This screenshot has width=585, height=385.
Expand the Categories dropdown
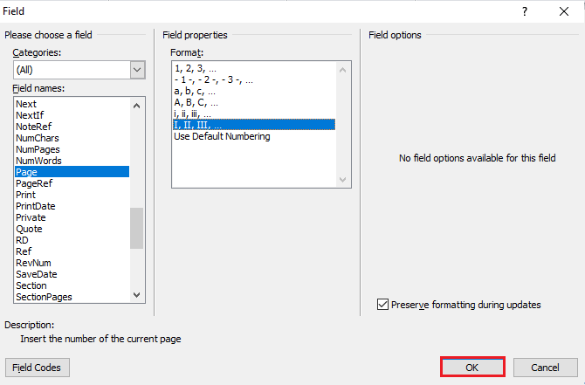[137, 70]
